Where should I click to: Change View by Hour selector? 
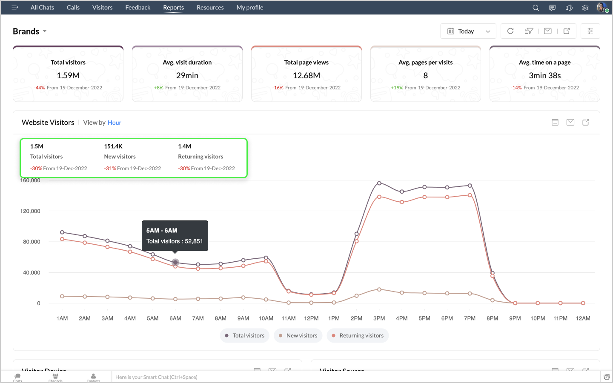coord(115,123)
